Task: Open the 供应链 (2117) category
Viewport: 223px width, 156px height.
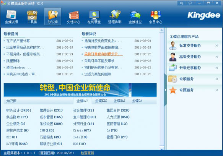Action: (17, 117)
